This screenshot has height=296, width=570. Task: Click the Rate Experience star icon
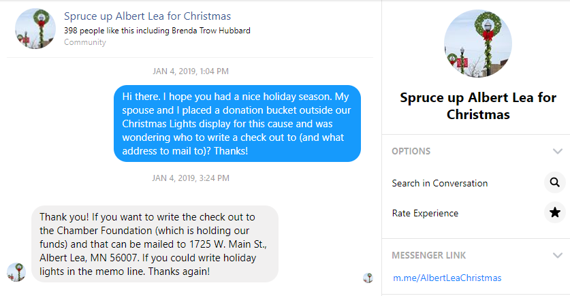pos(555,213)
